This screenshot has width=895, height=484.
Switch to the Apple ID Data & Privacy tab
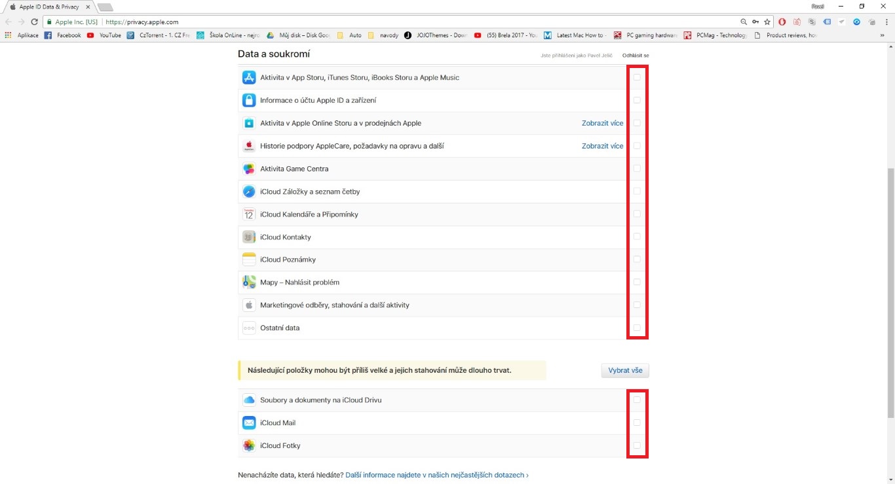(49, 7)
